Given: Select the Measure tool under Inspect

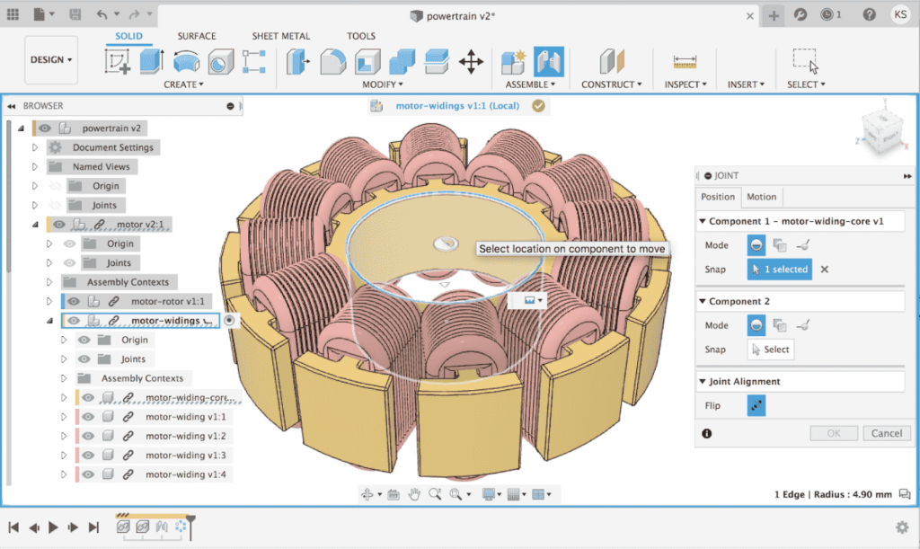Looking at the screenshot, I should [684, 60].
